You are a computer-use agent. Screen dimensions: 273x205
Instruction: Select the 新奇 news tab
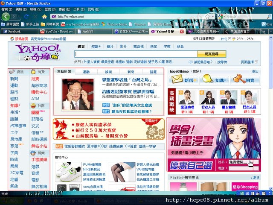[x=131, y=72]
